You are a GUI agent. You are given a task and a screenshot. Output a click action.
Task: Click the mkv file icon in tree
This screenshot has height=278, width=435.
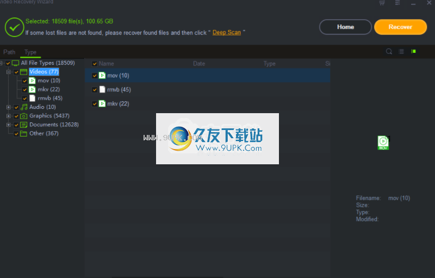point(33,90)
